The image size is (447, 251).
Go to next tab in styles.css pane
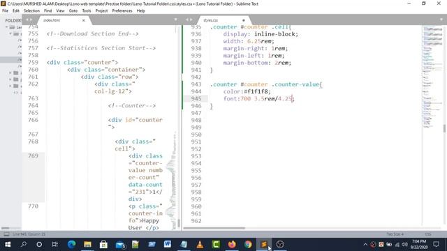coord(191,20)
